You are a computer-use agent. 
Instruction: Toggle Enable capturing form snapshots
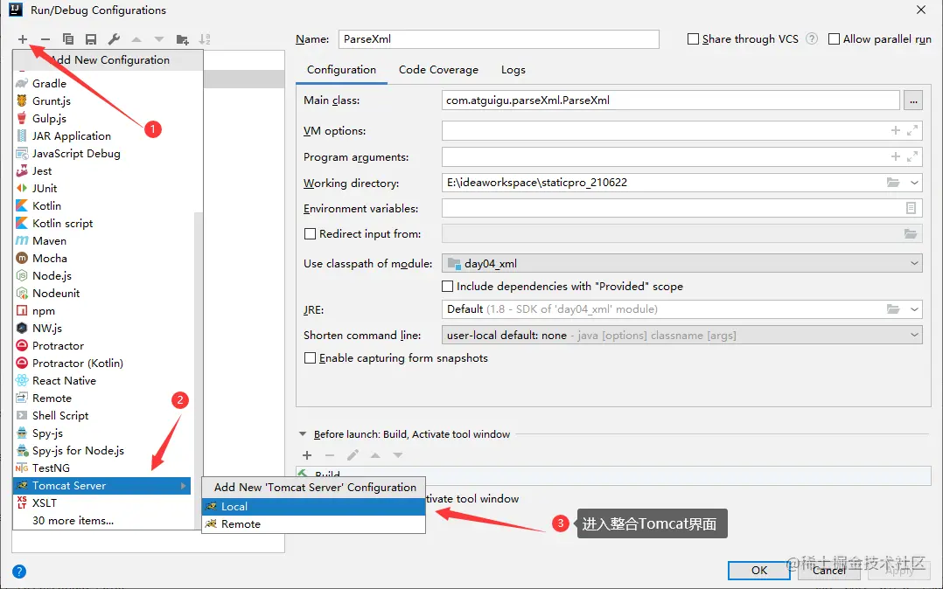click(310, 358)
